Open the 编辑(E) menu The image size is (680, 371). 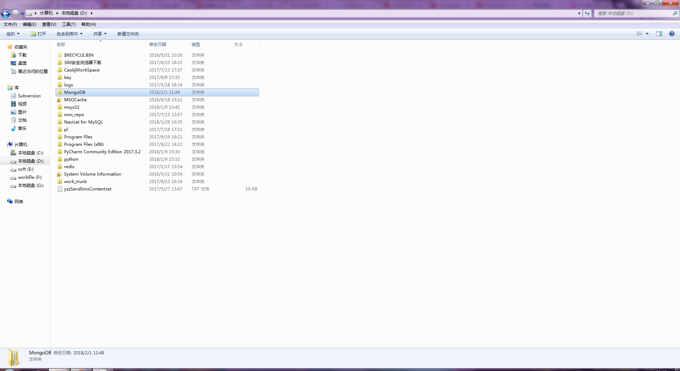click(29, 24)
